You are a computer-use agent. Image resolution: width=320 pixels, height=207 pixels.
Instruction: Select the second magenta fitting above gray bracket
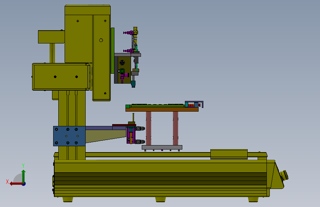click(128, 51)
